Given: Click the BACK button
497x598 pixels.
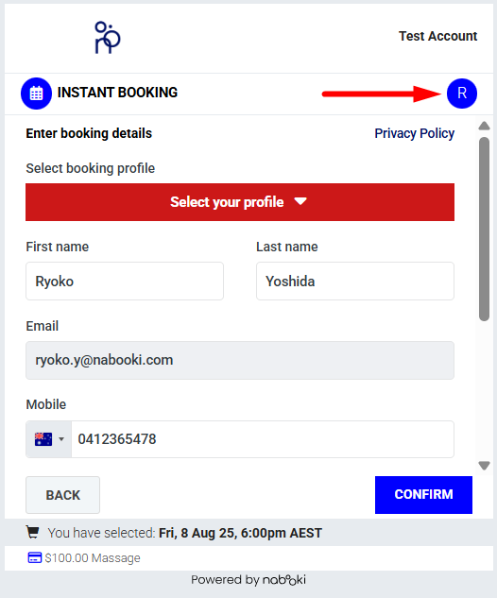Looking at the screenshot, I should pos(63,495).
